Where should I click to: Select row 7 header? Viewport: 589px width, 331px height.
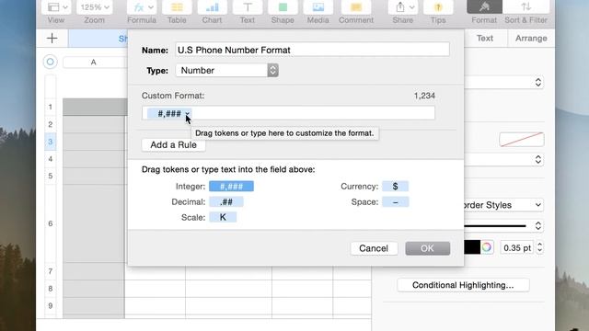point(51,271)
